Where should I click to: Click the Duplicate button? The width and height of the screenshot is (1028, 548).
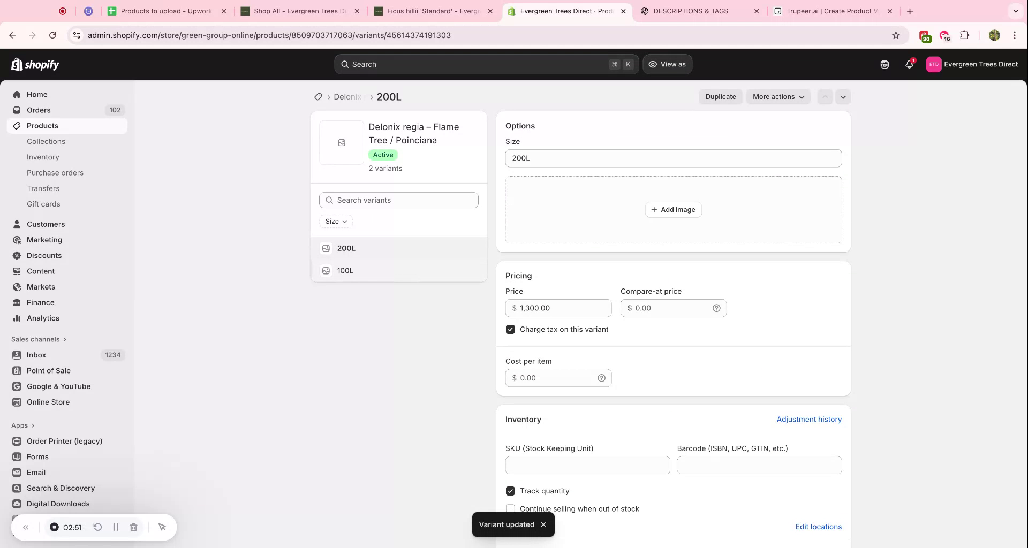pyautogui.click(x=720, y=96)
